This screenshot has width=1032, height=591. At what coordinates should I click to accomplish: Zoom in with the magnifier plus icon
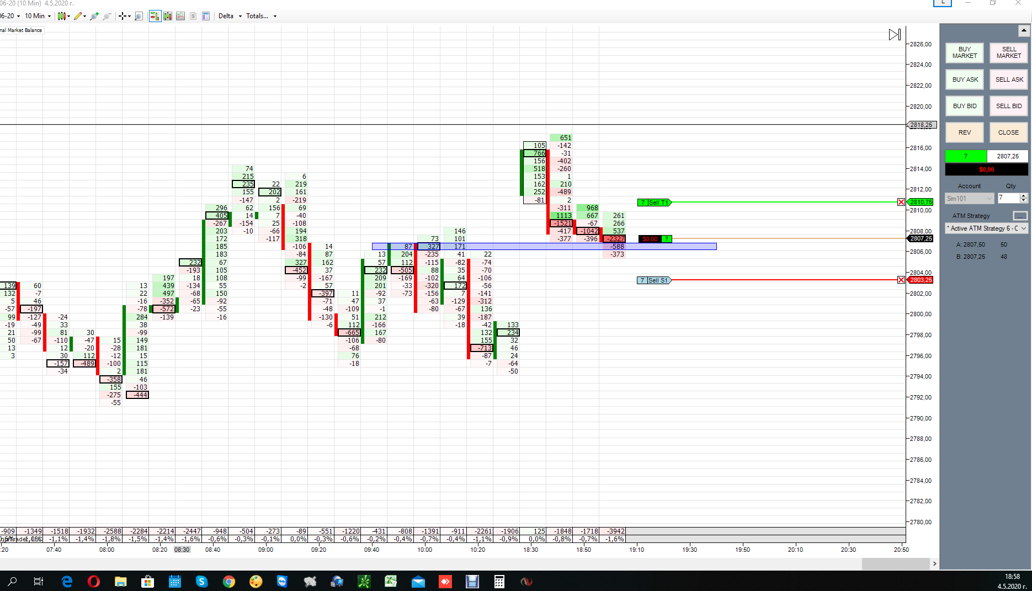pos(94,16)
